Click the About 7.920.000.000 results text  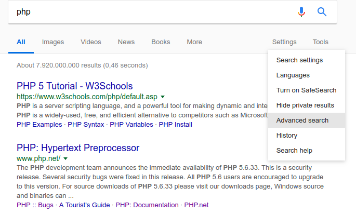pos(82,65)
